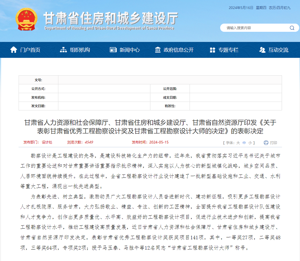Select 政府信息公开 in navigation bar

(179, 50)
